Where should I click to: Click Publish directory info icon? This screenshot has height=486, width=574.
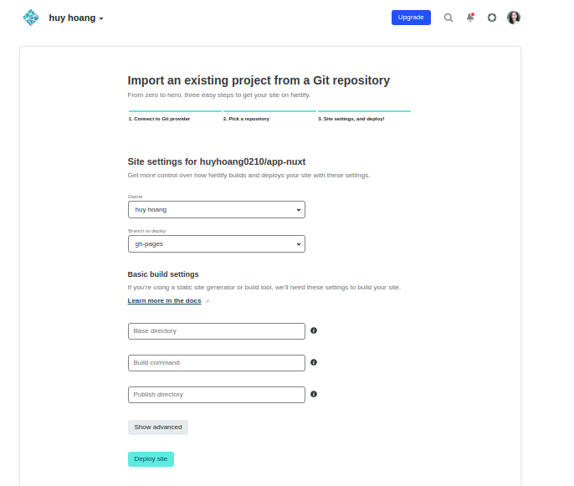(x=314, y=394)
